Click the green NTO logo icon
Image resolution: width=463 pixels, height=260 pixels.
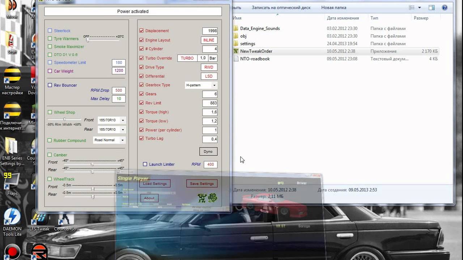(208, 198)
